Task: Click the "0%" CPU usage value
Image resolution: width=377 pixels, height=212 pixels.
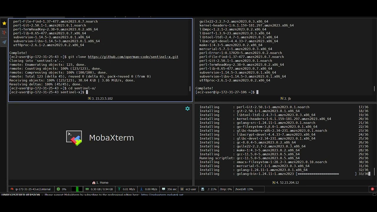Action: 64,189
